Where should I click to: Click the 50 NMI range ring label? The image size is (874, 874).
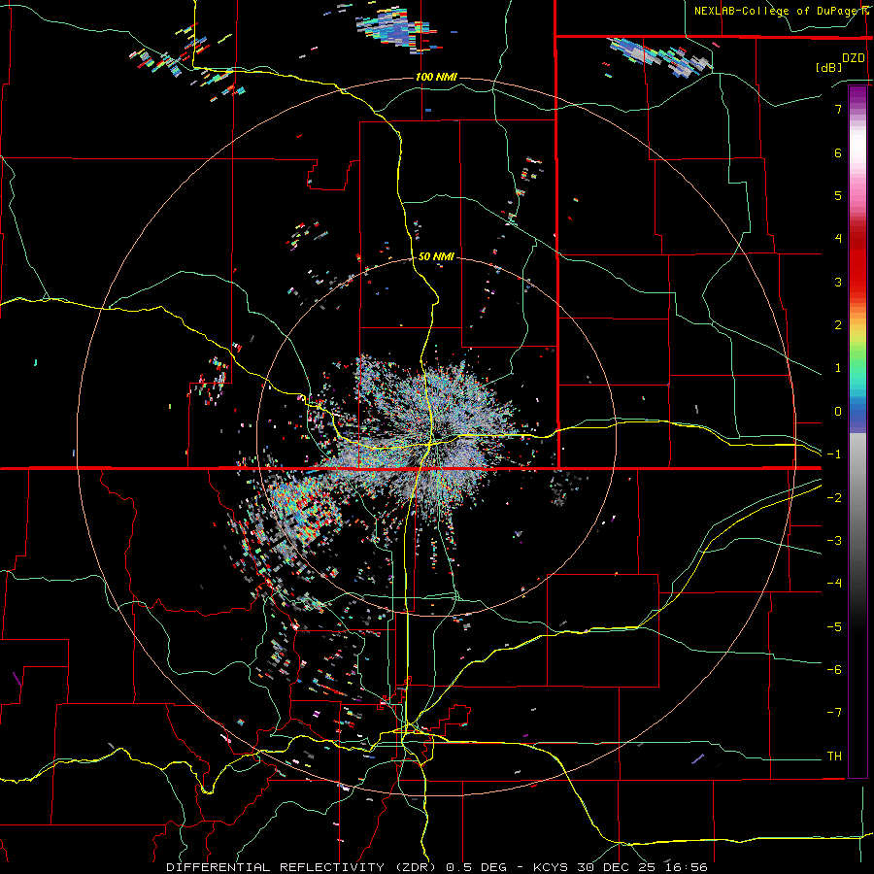click(x=436, y=256)
